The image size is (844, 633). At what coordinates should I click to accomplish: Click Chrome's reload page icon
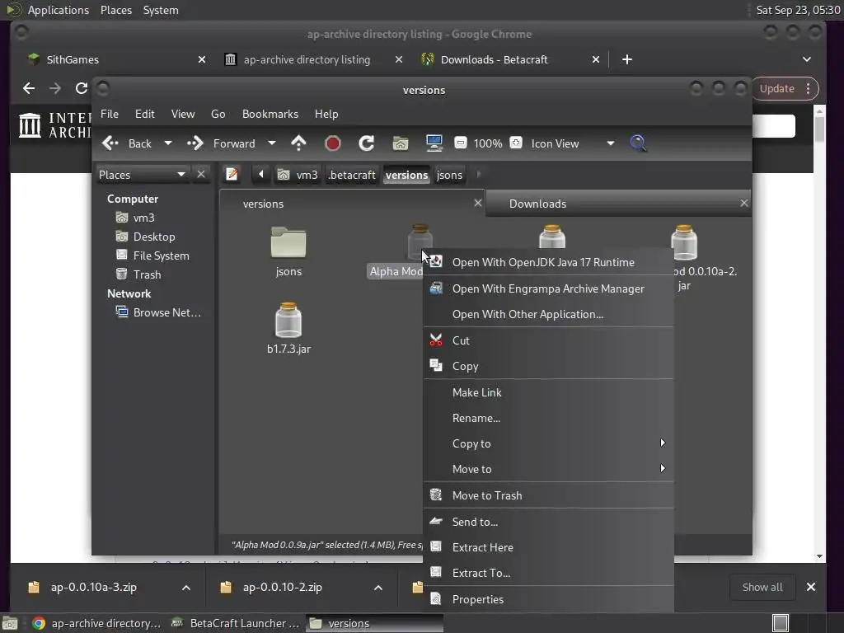pos(82,88)
